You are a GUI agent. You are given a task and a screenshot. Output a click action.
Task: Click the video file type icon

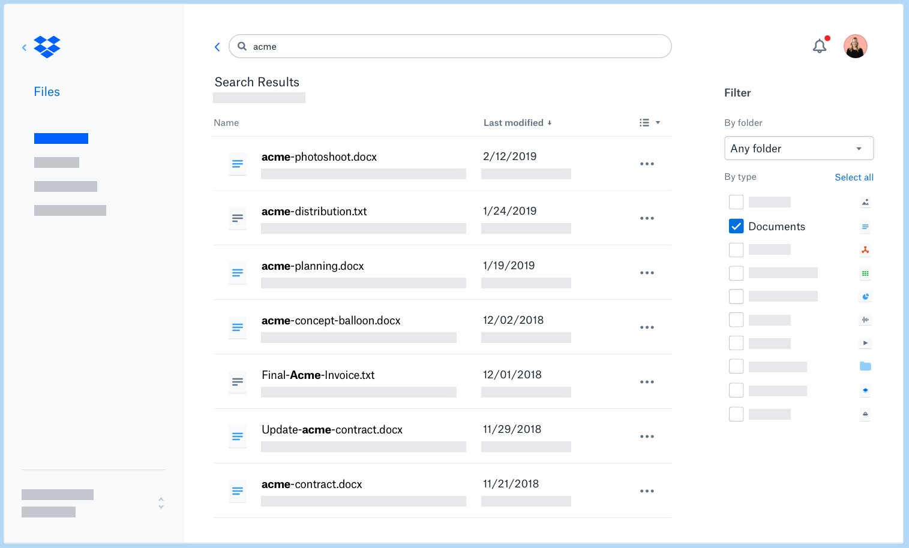click(865, 342)
